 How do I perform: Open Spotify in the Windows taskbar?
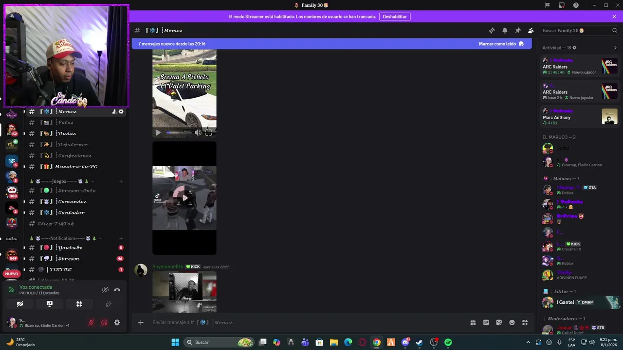pos(448,342)
